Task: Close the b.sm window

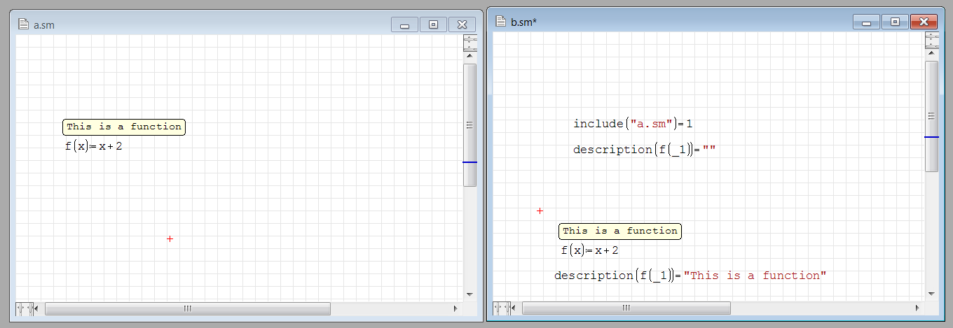Action: pyautogui.click(x=924, y=22)
